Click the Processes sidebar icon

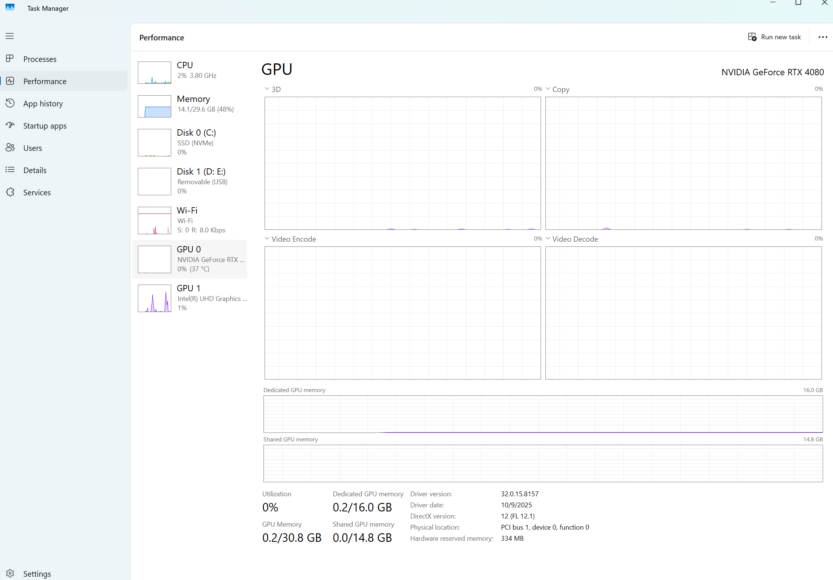[10, 59]
